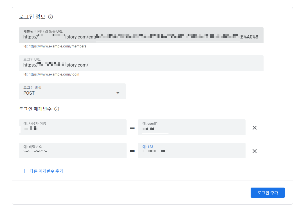This screenshot has height=212, width=299.
Task: Focus the 로그인 URL input field
Action: click(x=141, y=63)
